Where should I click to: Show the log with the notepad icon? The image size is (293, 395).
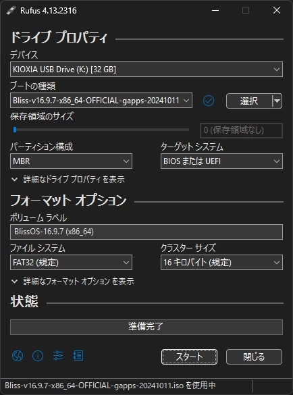(x=78, y=356)
